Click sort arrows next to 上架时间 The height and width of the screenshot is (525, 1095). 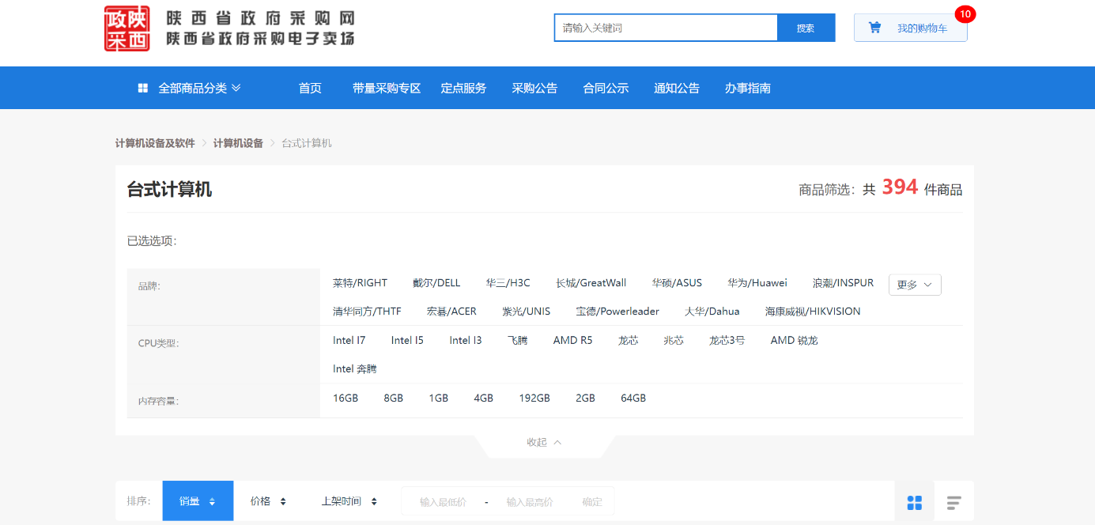click(x=374, y=501)
